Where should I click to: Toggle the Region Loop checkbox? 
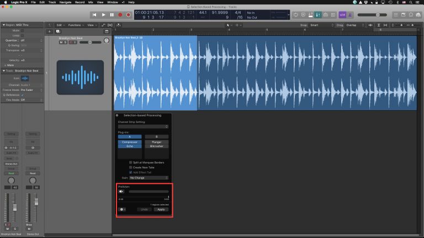pos(22,35)
